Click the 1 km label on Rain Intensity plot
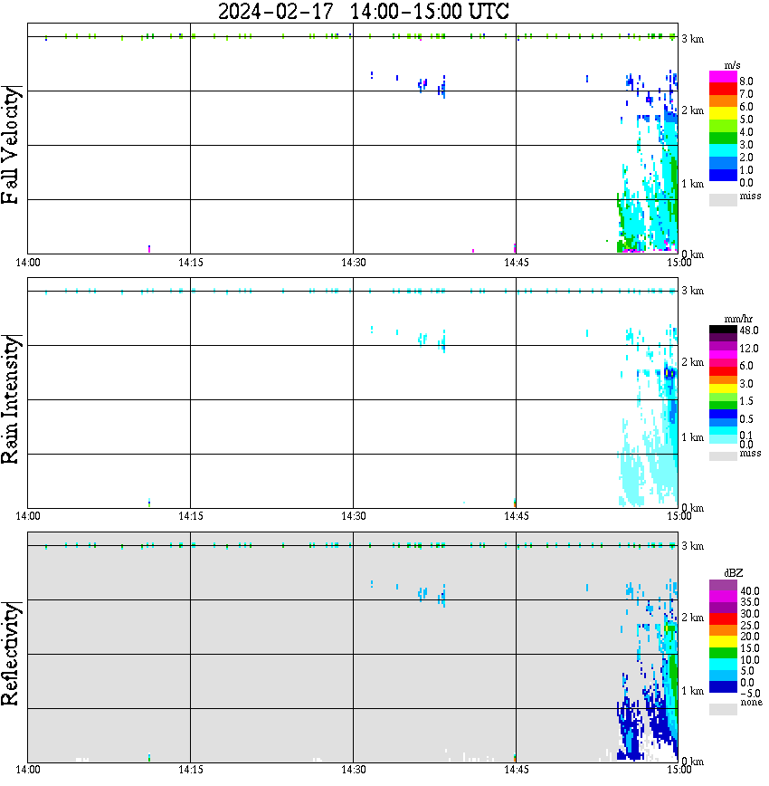The width and height of the screenshot is (769, 786). pyautogui.click(x=692, y=437)
